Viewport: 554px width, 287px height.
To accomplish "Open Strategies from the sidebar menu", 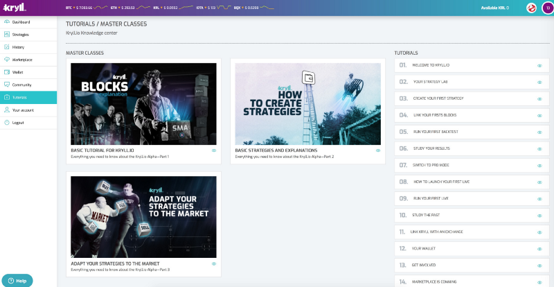I will [x=28, y=35].
